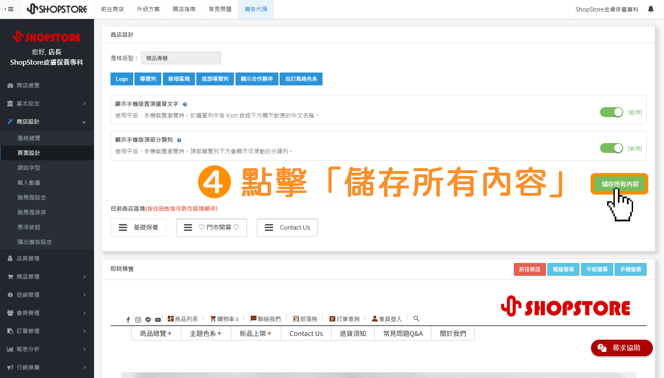The height and width of the screenshot is (378, 664).
Task: Click the Logo button
Action: [122, 79]
